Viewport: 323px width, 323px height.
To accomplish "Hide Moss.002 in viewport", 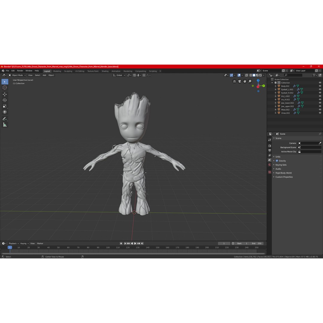I will tap(320, 109).
